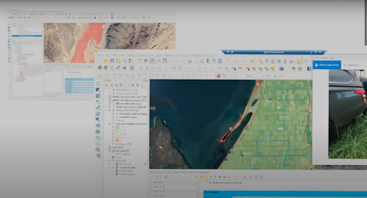Expand the Wells Piezometers entry in form
Image resolution: width=367 pixels, height=198 pixels.
tap(210, 183)
